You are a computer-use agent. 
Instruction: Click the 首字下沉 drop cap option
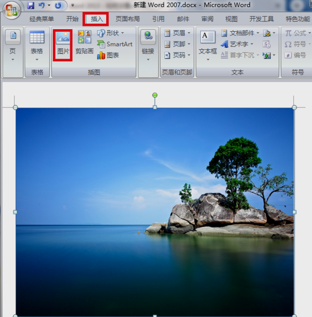tap(240, 55)
